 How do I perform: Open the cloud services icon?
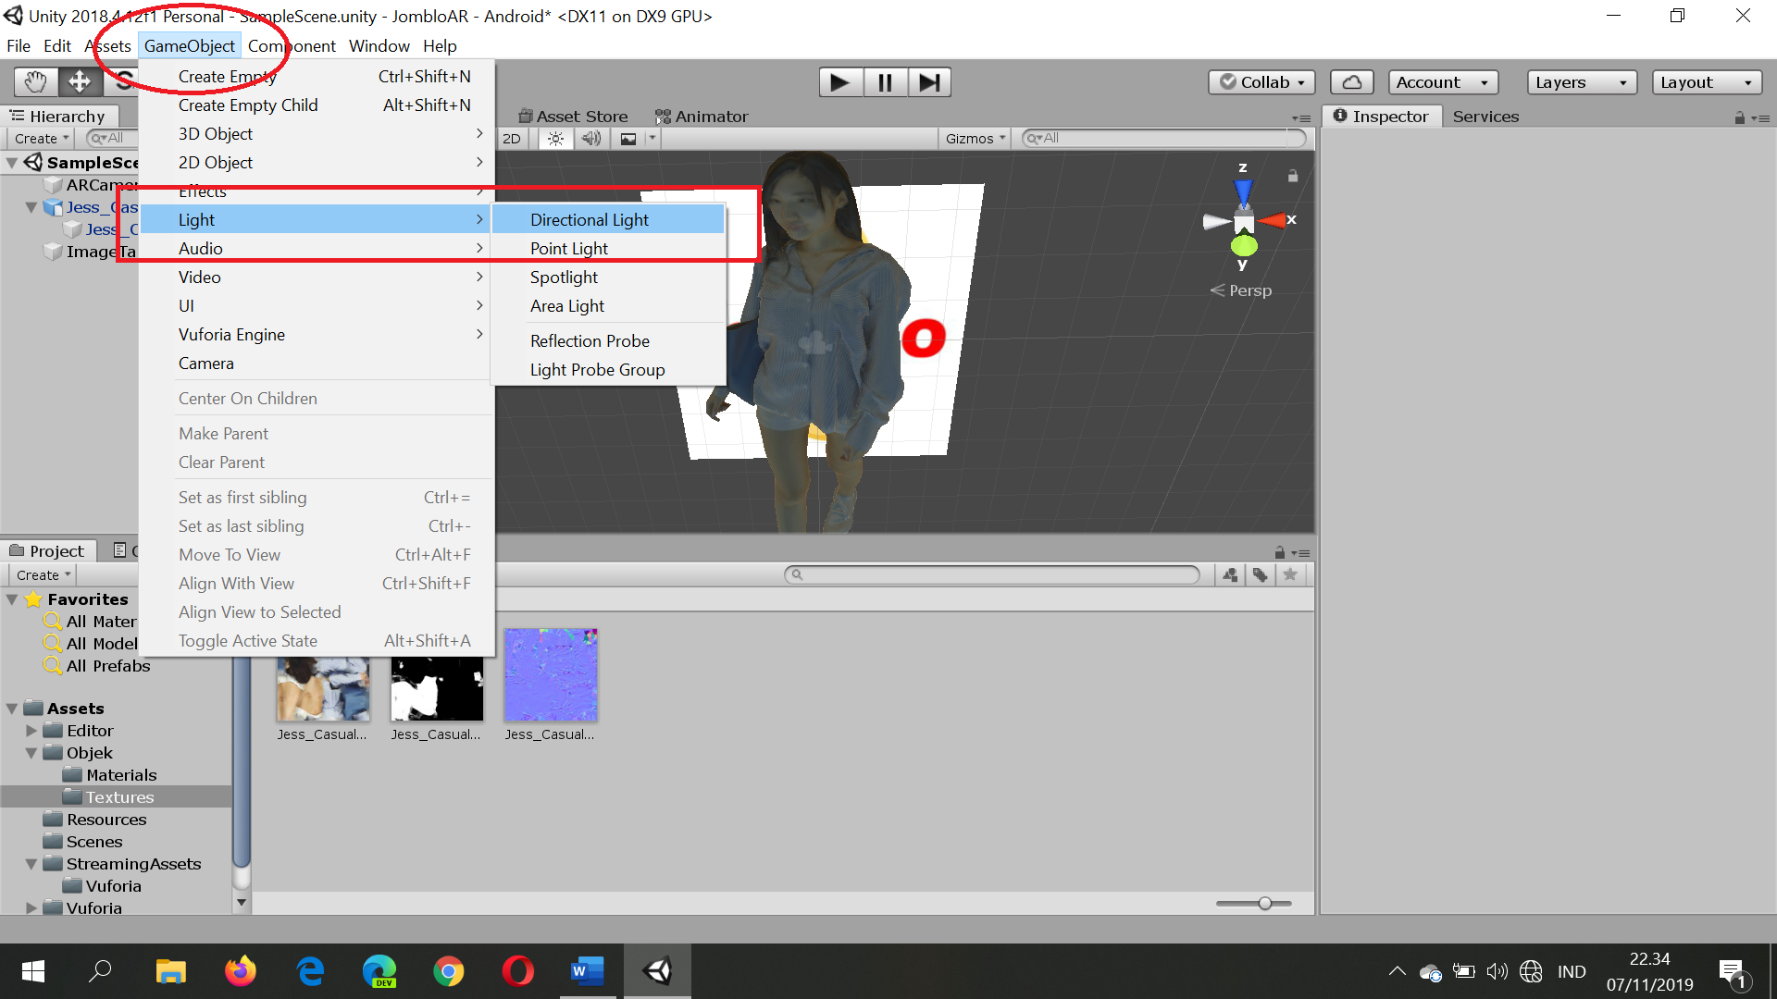[x=1351, y=82]
